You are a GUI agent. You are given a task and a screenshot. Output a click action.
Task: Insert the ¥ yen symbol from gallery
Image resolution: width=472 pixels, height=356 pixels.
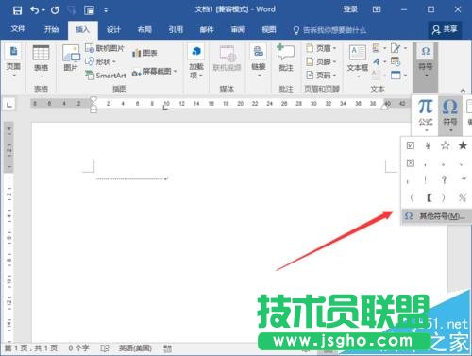pyautogui.click(x=428, y=145)
